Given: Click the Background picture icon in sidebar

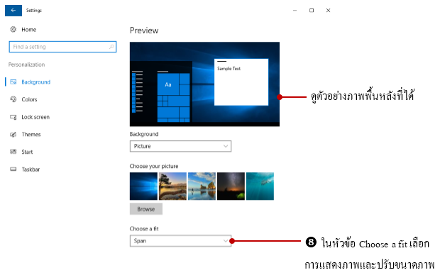Looking at the screenshot, I should [13, 82].
